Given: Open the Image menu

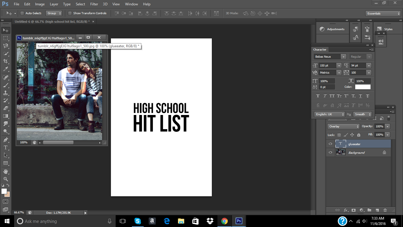Looking at the screenshot, I should pos(40,4).
